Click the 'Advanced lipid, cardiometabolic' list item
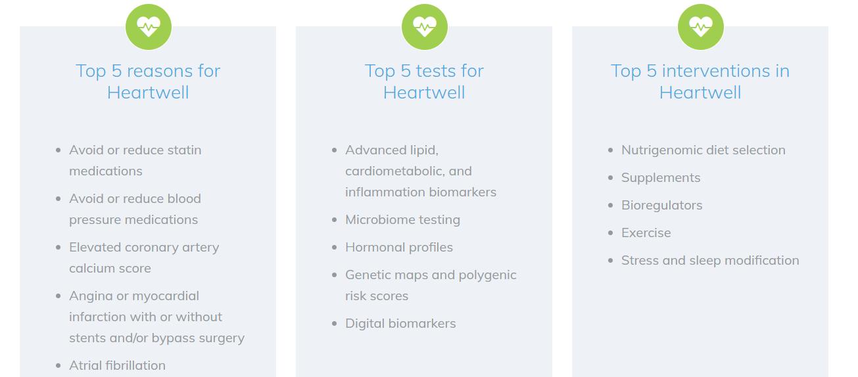This screenshot has height=377, width=858. [420, 171]
